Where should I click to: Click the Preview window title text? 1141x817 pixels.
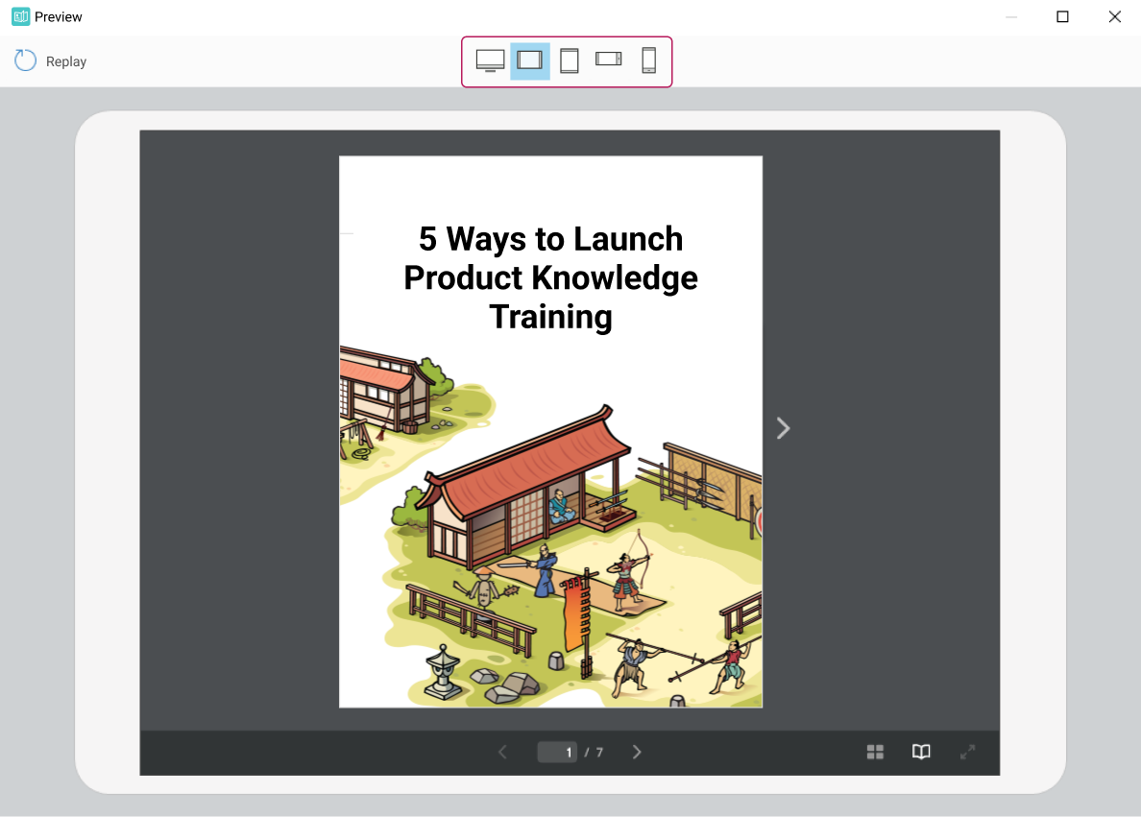point(57,16)
